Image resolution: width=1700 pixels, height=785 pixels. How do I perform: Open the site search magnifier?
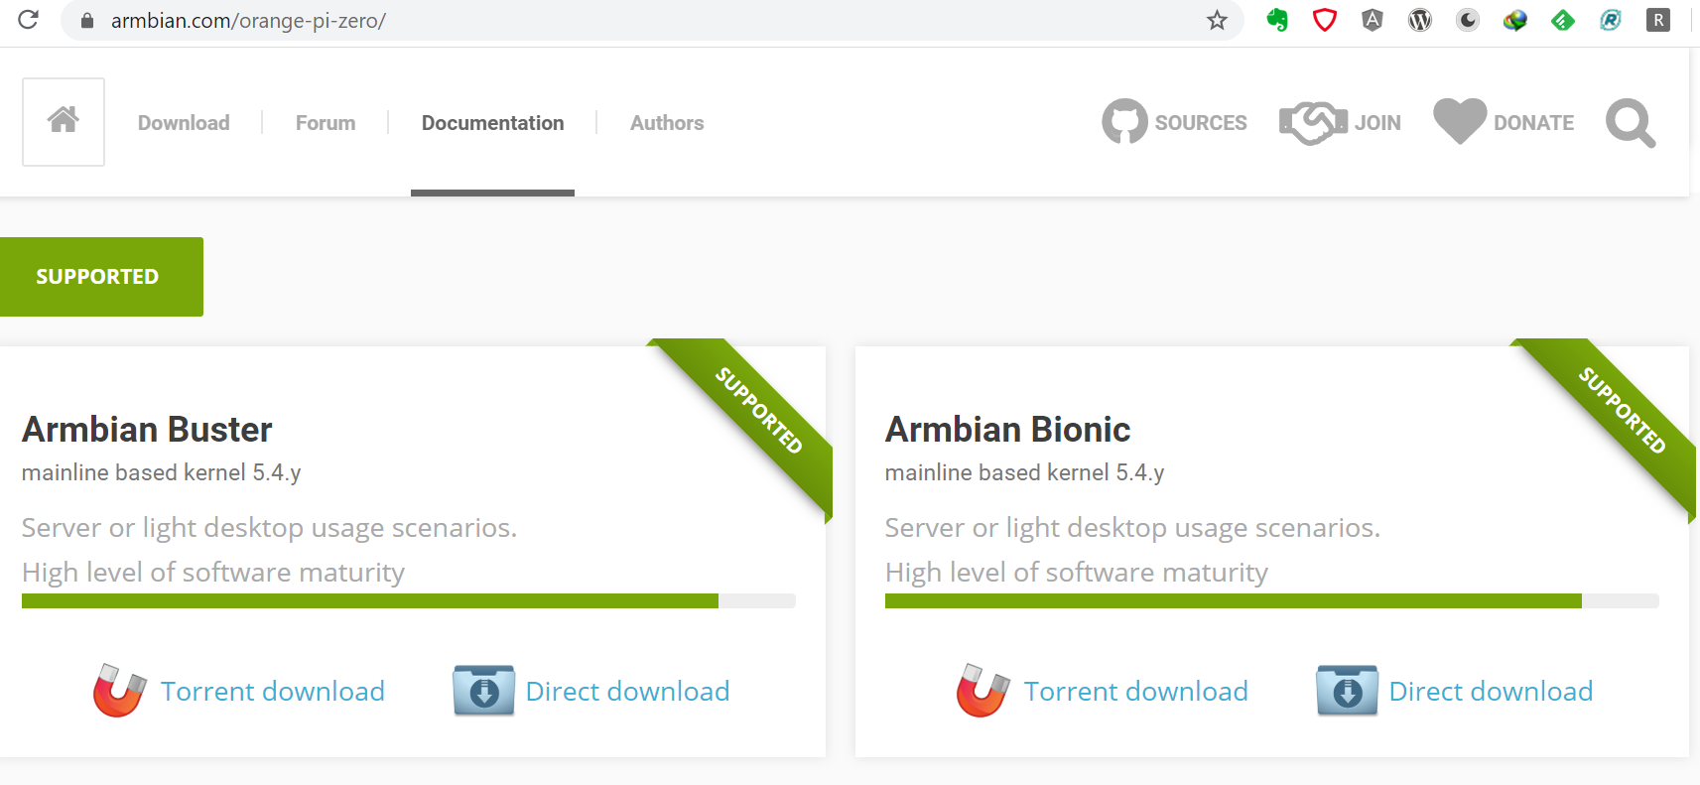point(1631,123)
